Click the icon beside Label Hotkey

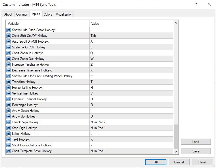[9, 134]
